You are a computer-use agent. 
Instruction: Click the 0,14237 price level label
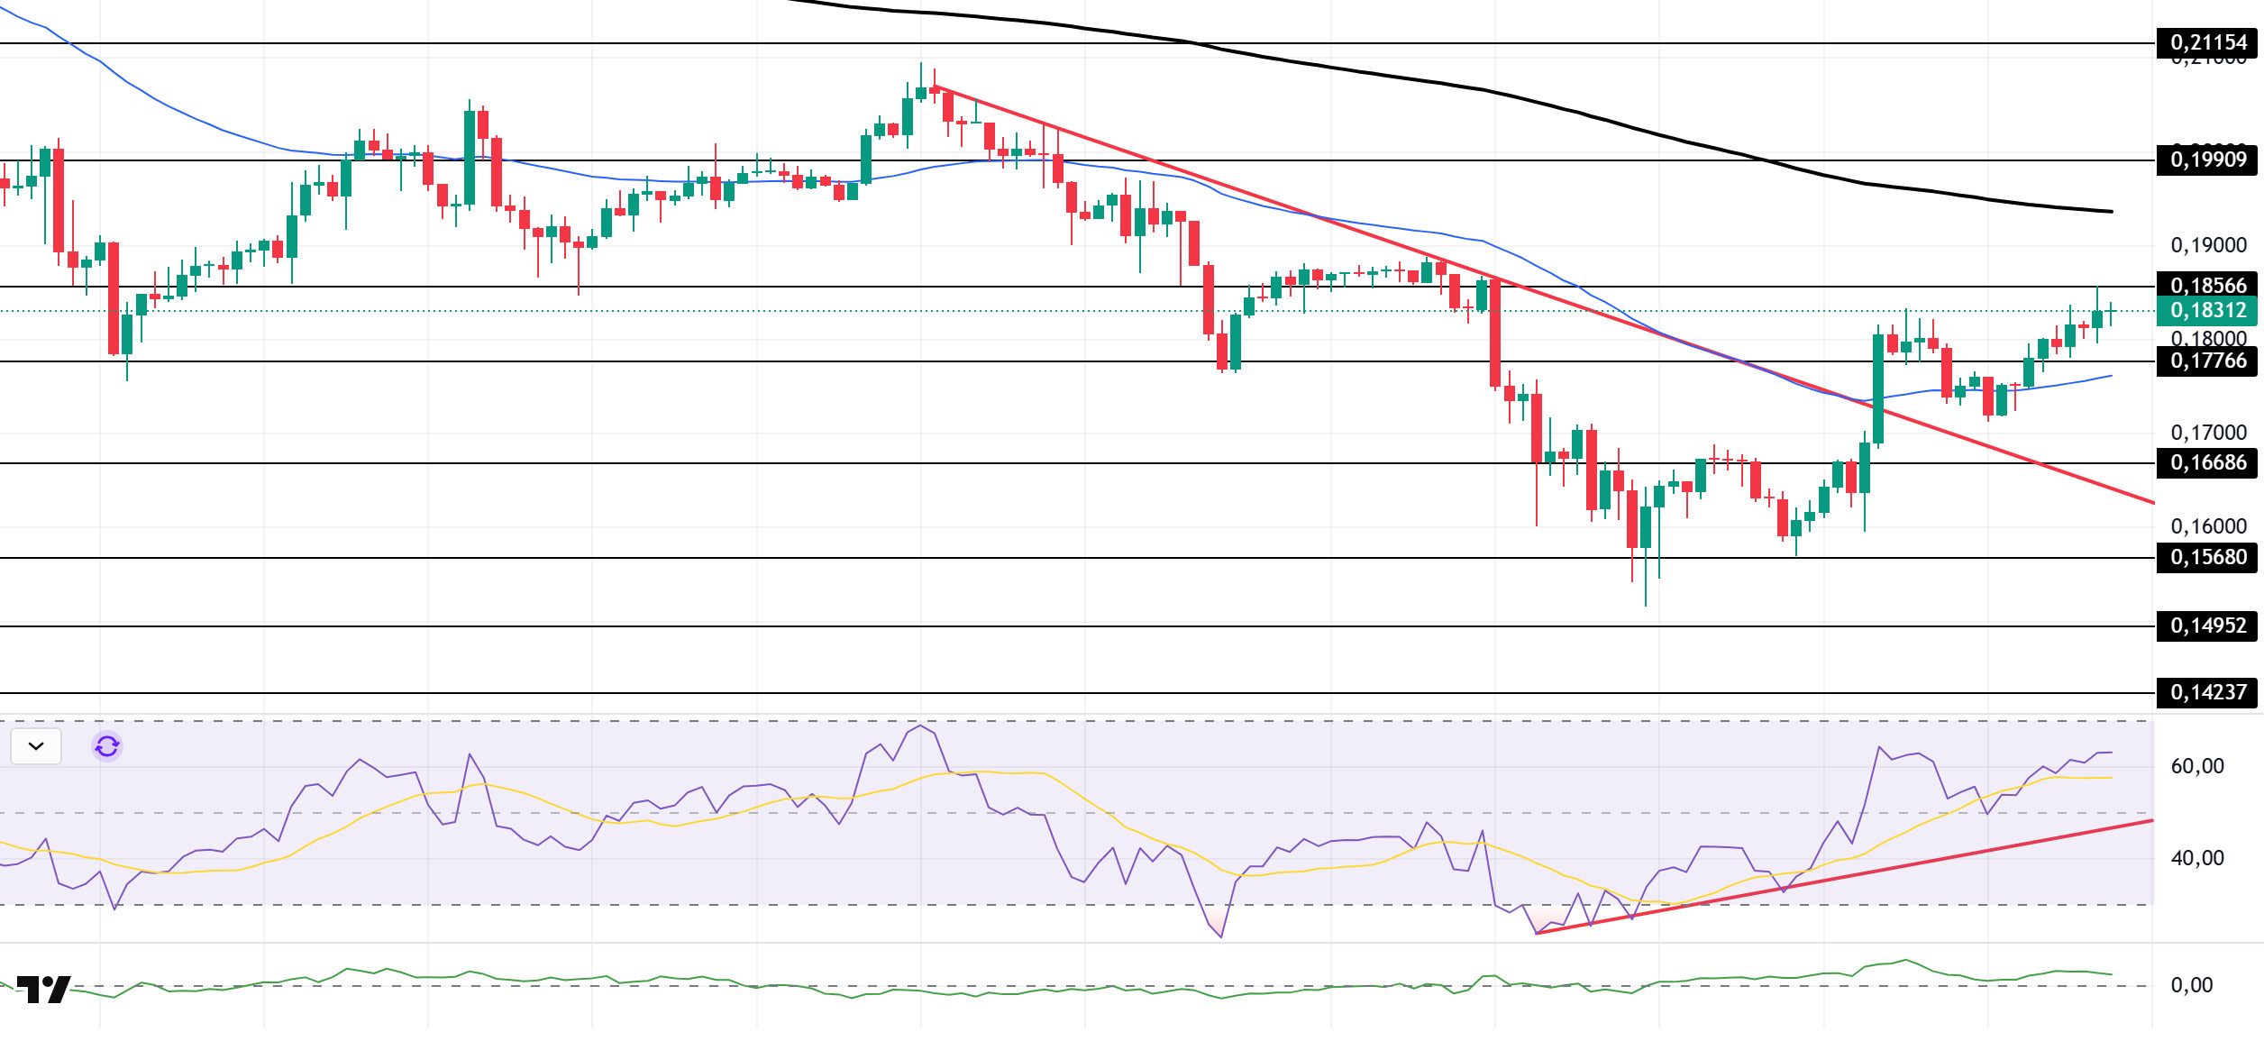(x=2206, y=692)
